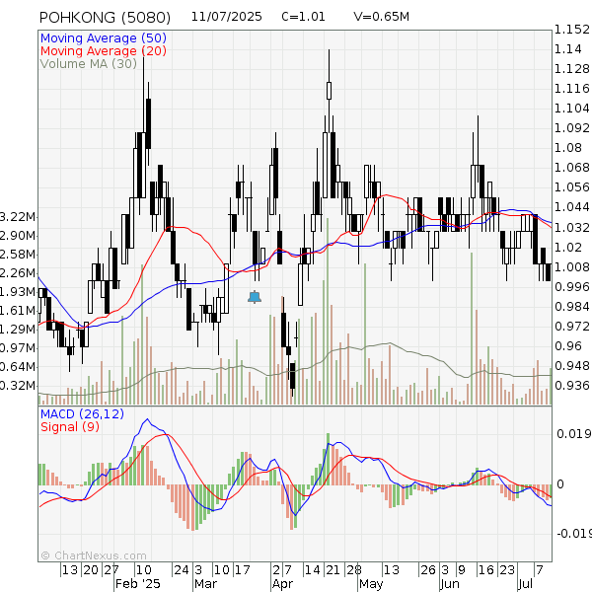Click the date tick labeled 23

(507, 569)
